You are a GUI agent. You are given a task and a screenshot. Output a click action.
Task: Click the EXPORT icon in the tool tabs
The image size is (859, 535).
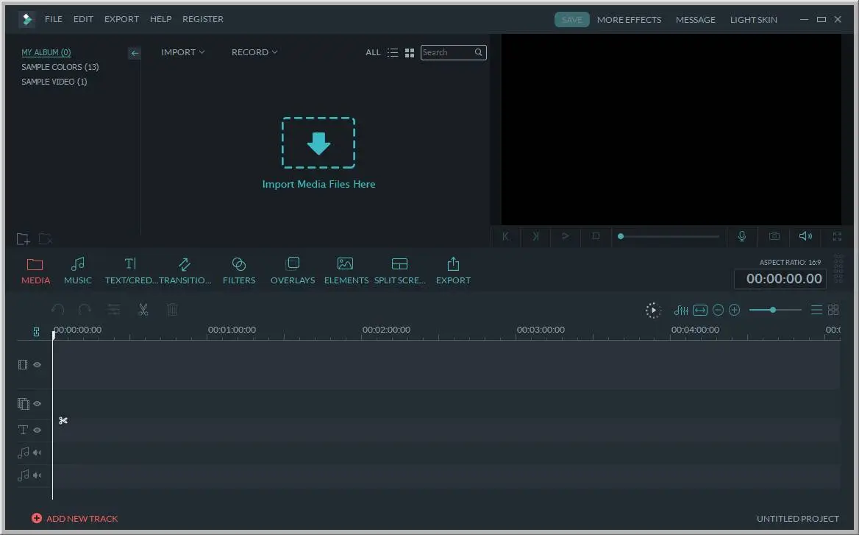pyautogui.click(x=453, y=272)
